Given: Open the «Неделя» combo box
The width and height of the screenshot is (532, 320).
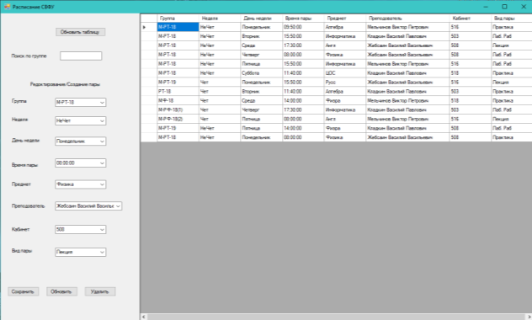Looking at the screenshot, I should click(x=81, y=120).
